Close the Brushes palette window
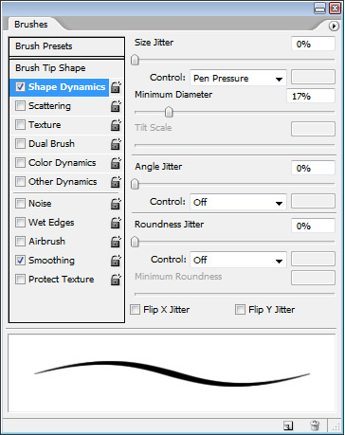345x435 pixels. pyautogui.click(x=335, y=8)
